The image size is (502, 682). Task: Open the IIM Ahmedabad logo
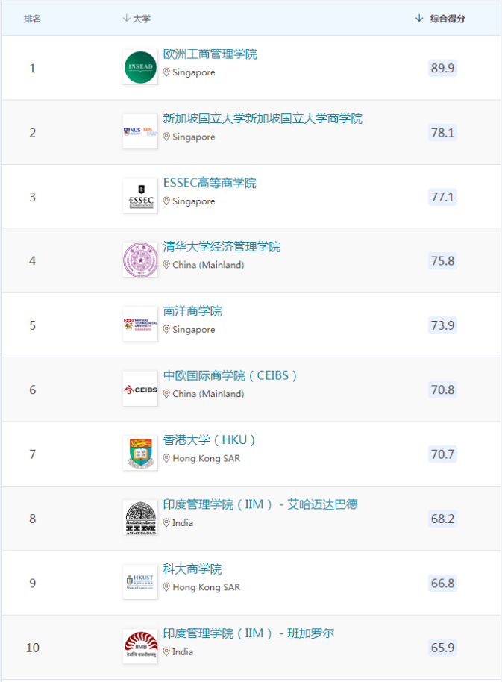(140, 518)
